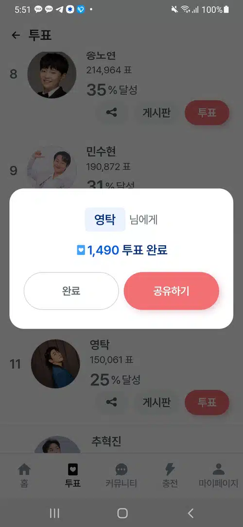Select the 투표 heart tab in bottom bar

tap(73, 475)
